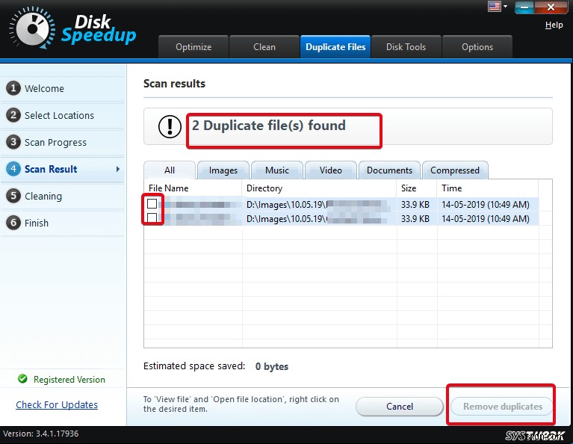Sort by Size column header
The width and height of the screenshot is (573, 444).
click(417, 188)
